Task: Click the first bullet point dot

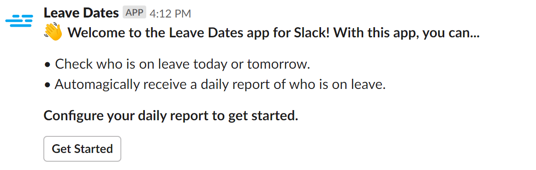Action: click(x=48, y=64)
